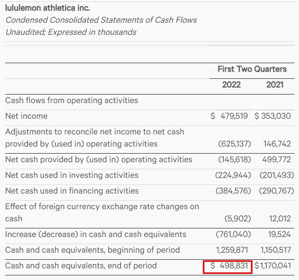This screenshot has width=299, height=280.
Task: Click the First Two Quarters heading
Action: coord(252,69)
